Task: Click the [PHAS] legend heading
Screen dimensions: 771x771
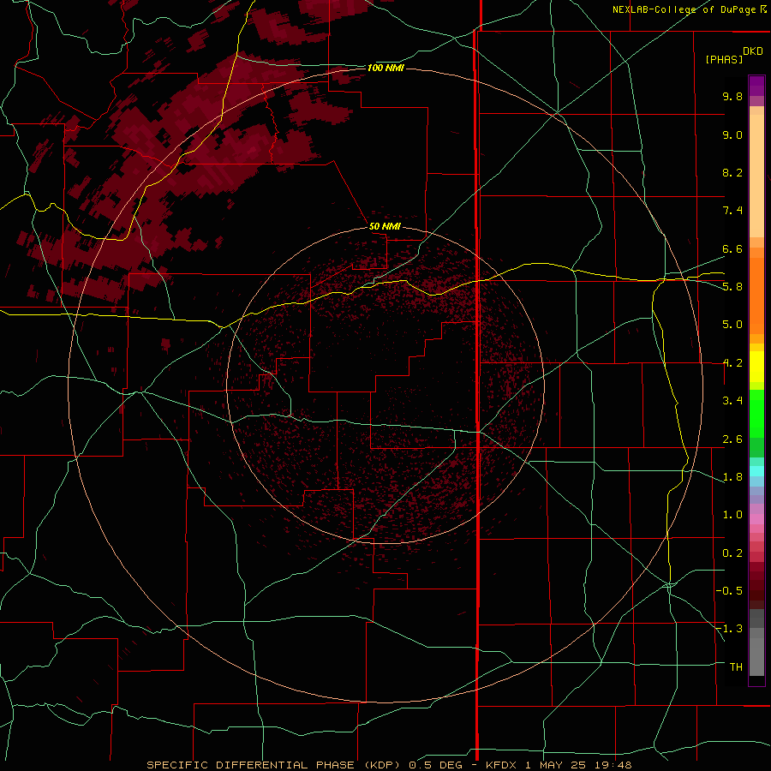Action: click(724, 59)
